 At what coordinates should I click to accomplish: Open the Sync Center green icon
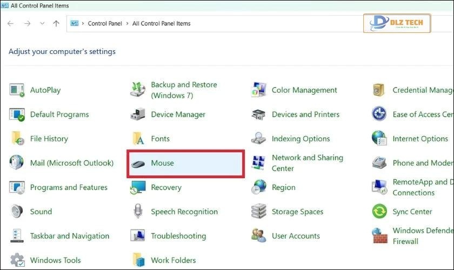[379, 211]
